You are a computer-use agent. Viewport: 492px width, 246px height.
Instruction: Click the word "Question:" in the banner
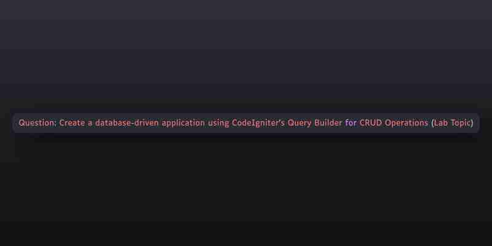coord(38,123)
